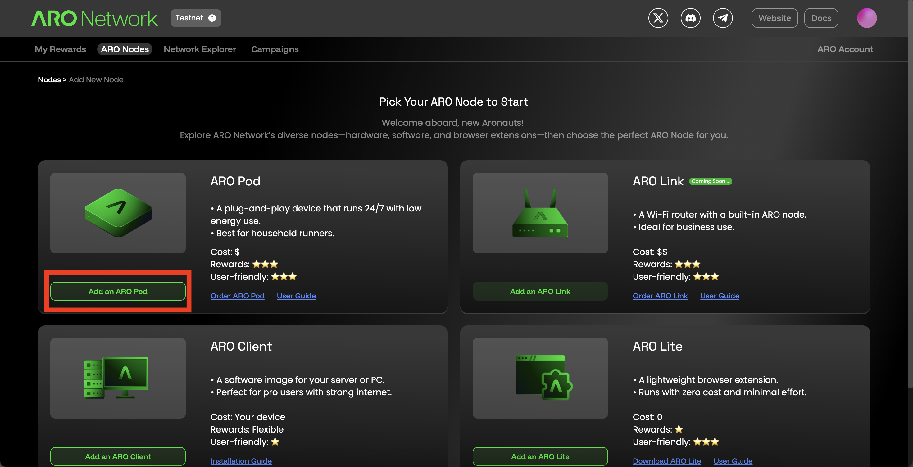
Task: Open the Installation Guide for ARO Client
Action: (241, 460)
